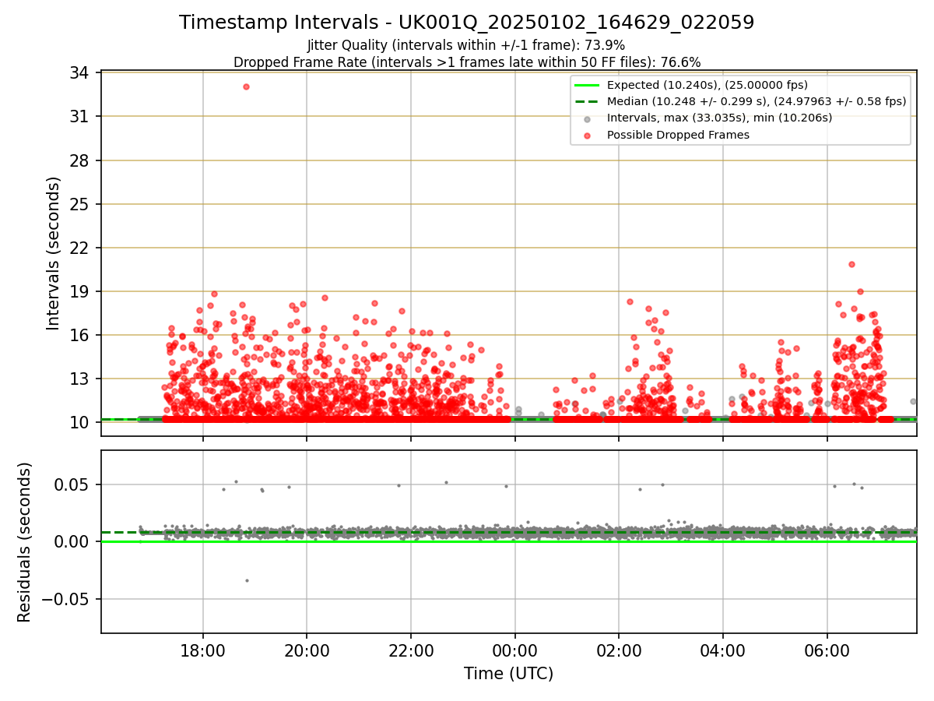Viewport: 934px width, 701px height.
Task: Click the '22:00' time tick label
Action: pos(411,650)
